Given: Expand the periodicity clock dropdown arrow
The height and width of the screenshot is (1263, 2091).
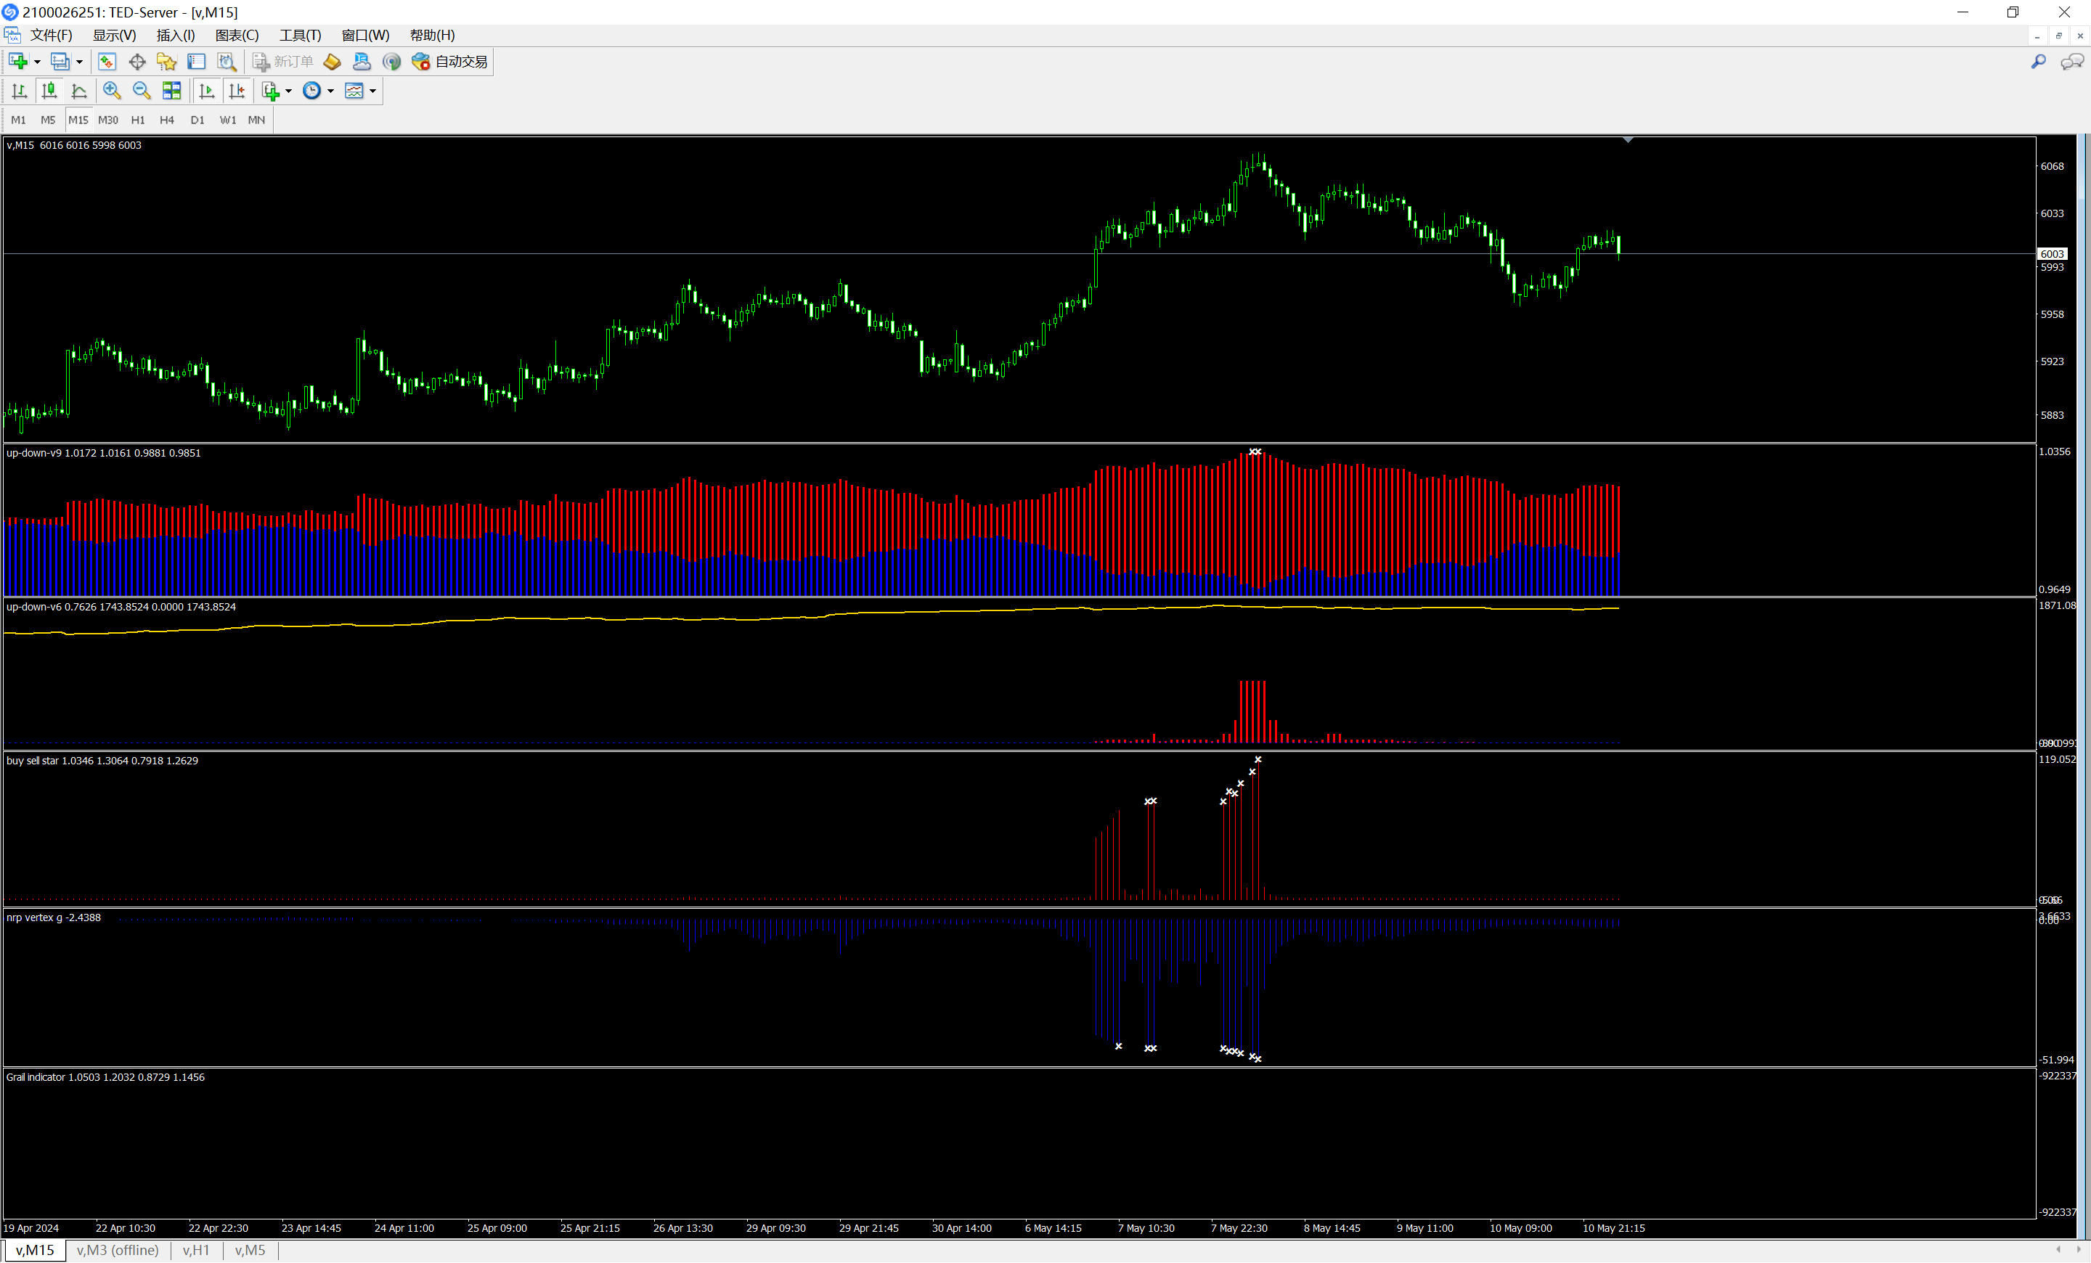Looking at the screenshot, I should click(x=330, y=91).
